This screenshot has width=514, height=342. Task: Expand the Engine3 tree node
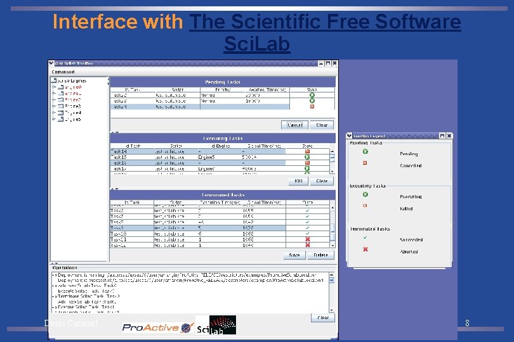pos(54,106)
